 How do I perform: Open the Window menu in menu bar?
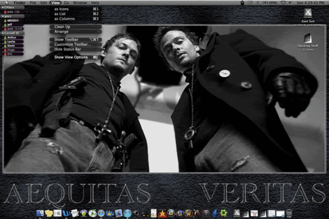[80, 3]
